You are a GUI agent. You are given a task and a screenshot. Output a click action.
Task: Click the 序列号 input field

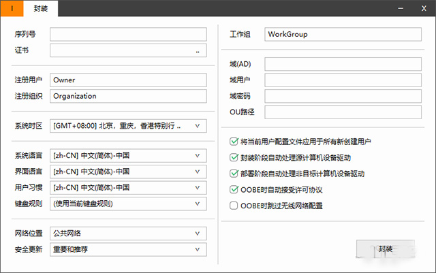pyautogui.click(x=127, y=35)
